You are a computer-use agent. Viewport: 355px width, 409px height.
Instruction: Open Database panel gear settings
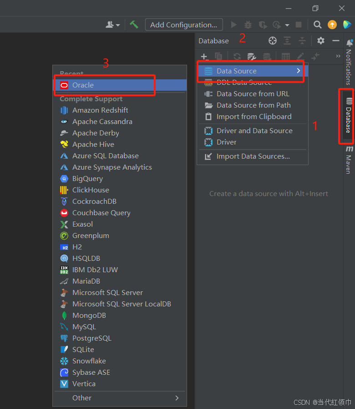click(321, 41)
